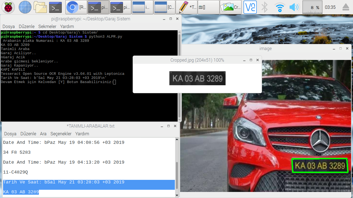353x198 pixels.
Task: Launch the web browser from the taskbar
Action: [x=25, y=7]
